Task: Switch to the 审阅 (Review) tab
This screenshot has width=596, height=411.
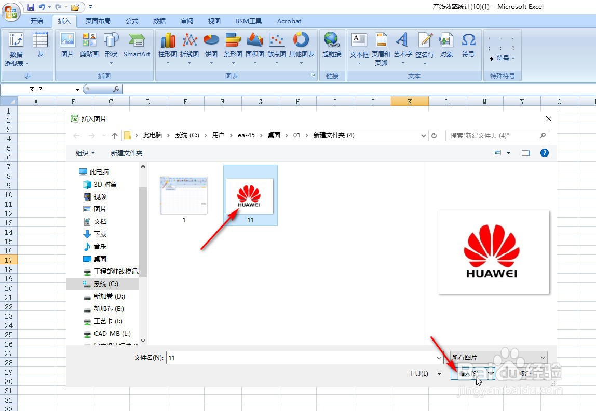Action: click(x=186, y=21)
